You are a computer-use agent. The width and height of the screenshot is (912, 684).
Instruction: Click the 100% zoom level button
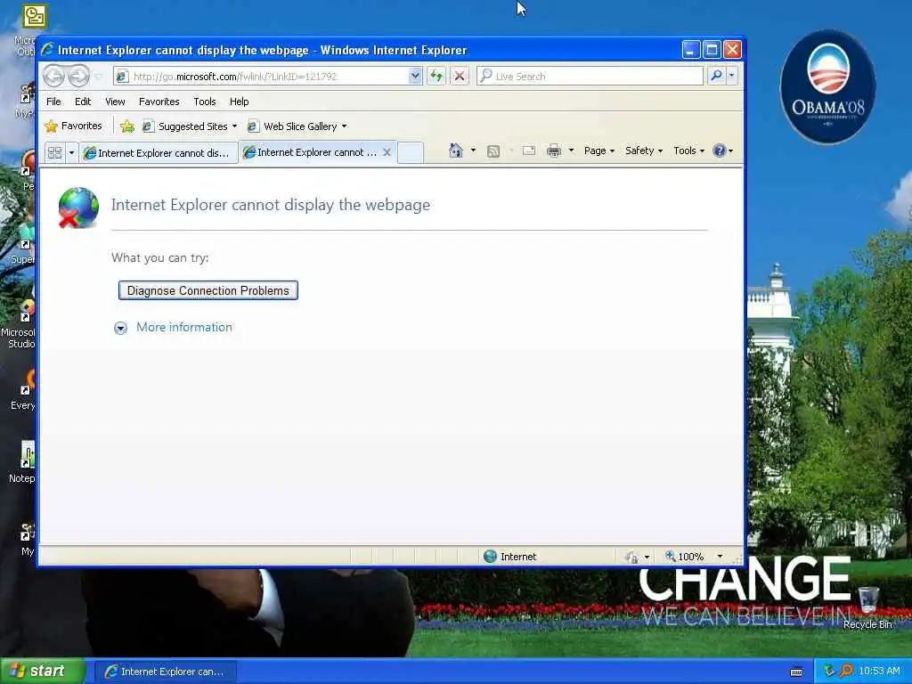[x=685, y=557]
